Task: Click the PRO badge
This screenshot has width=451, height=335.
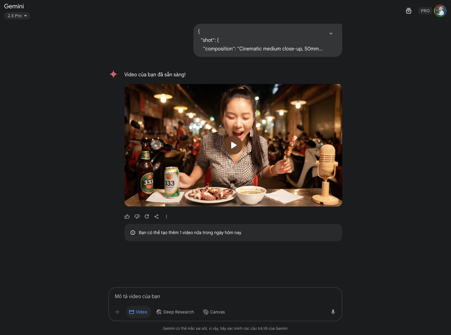Action: point(425,10)
